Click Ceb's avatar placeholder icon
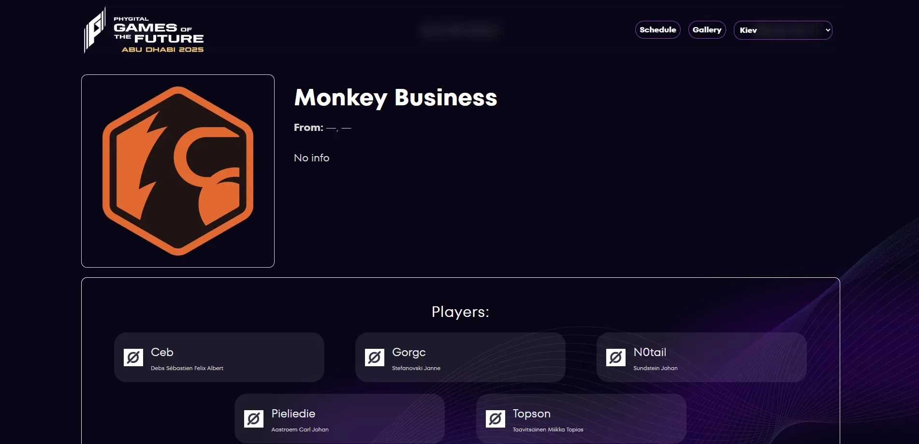 (x=133, y=357)
